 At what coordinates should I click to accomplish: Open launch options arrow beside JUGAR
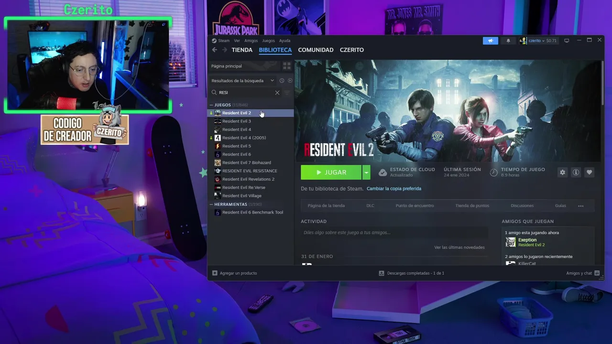coord(366,172)
